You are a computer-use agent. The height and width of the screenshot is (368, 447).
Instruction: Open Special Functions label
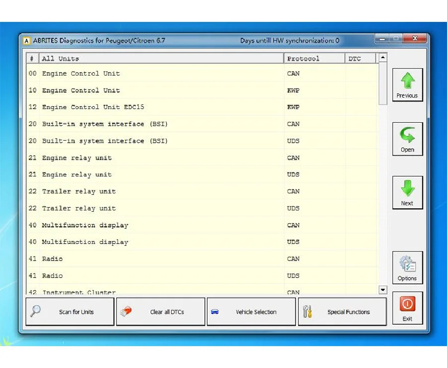point(348,312)
